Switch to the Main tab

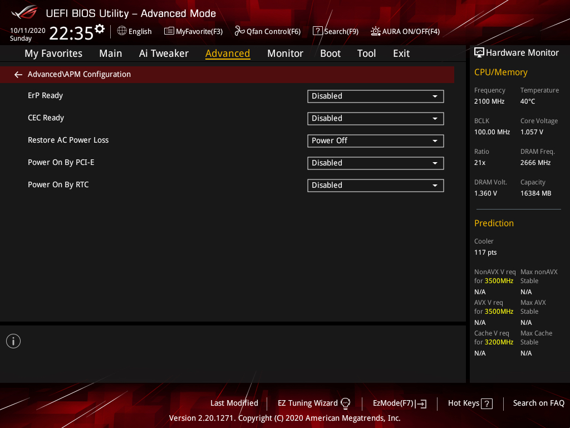pos(111,53)
